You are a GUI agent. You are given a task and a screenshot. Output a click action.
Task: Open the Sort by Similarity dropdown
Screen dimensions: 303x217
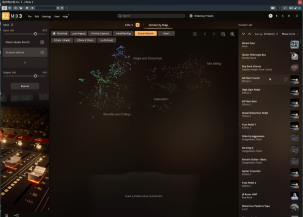click(271, 34)
